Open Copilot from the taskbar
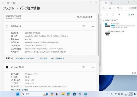The width and height of the screenshot is (137, 97). tap(52, 94)
